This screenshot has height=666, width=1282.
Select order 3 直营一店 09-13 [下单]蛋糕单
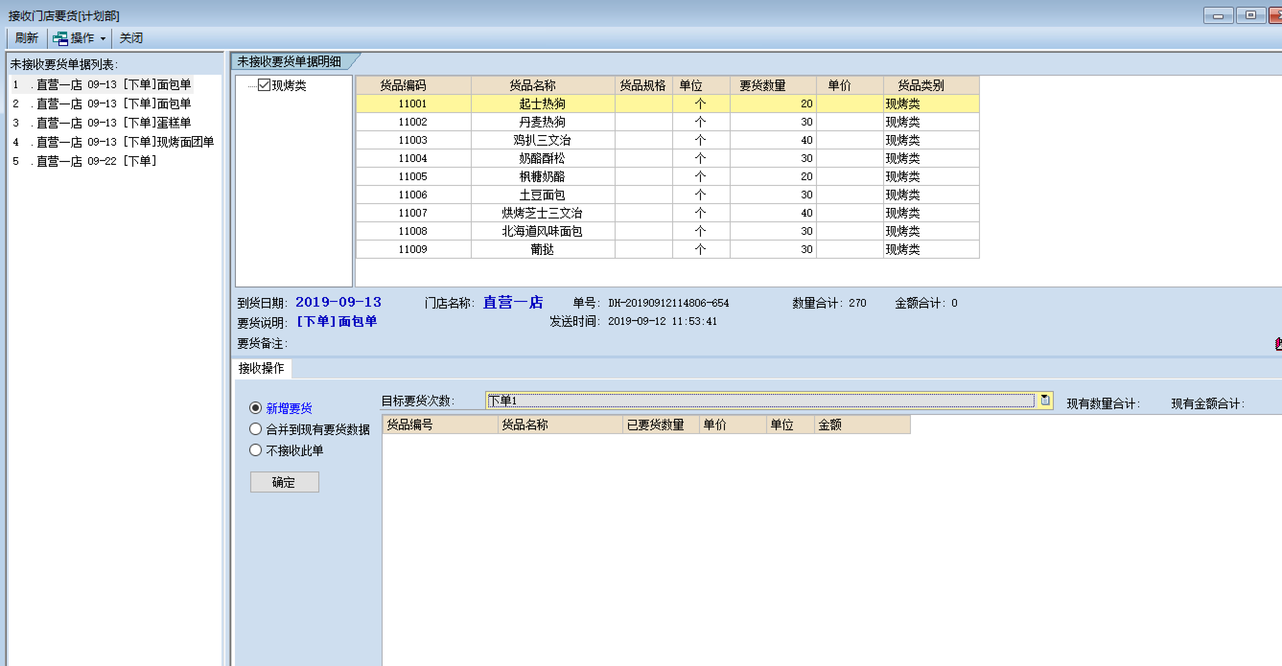tap(102, 122)
